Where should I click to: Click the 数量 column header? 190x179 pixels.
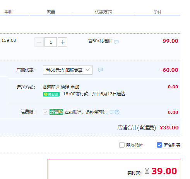[51, 12]
